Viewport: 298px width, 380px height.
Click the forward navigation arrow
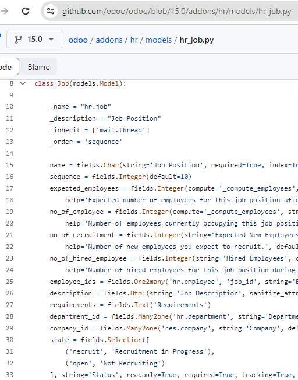click(x=4, y=11)
